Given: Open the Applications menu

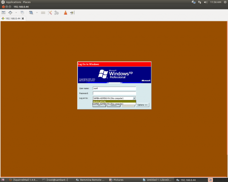Looking at the screenshot, I should coord(13,2).
